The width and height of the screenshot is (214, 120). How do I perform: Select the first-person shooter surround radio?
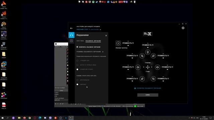click(77, 65)
